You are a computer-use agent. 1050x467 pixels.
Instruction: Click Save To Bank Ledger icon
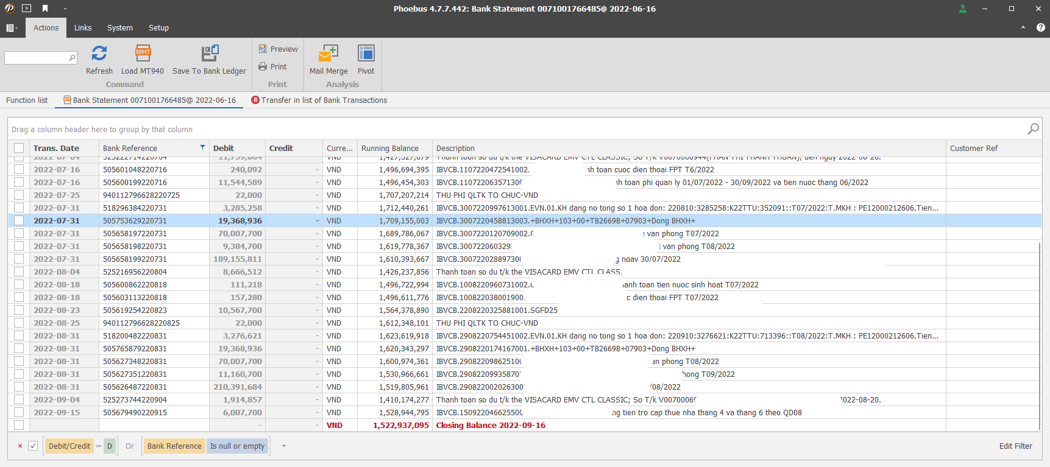(x=210, y=54)
